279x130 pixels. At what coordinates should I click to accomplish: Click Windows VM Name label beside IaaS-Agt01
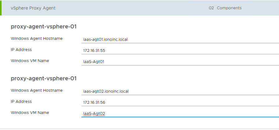point(30,61)
